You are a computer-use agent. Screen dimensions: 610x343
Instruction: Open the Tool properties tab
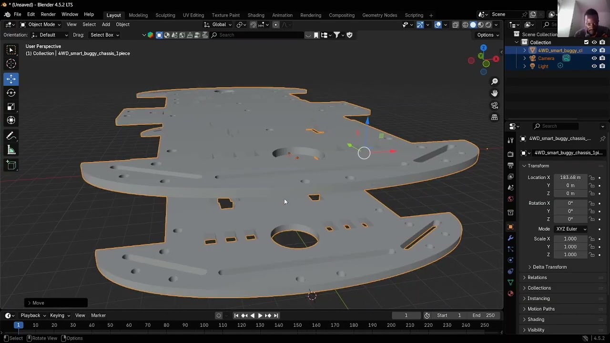pyautogui.click(x=510, y=140)
